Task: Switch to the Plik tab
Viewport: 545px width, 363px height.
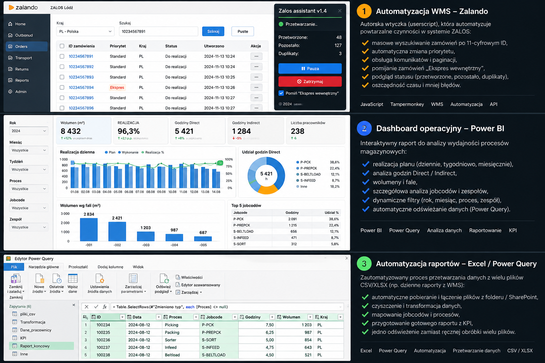Action: coord(14,267)
